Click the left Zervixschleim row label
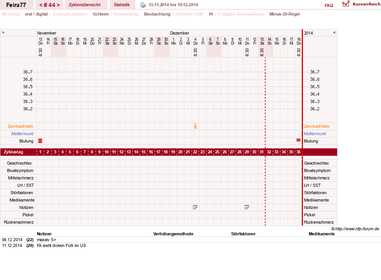Viewport: 381px width, 280px height. click(21, 126)
